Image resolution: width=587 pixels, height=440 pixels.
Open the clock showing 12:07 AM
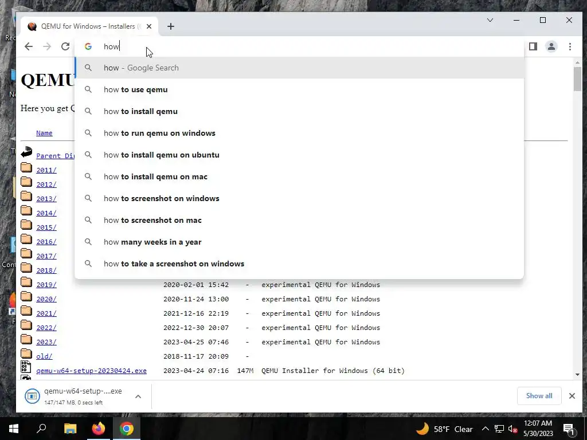coord(538,429)
